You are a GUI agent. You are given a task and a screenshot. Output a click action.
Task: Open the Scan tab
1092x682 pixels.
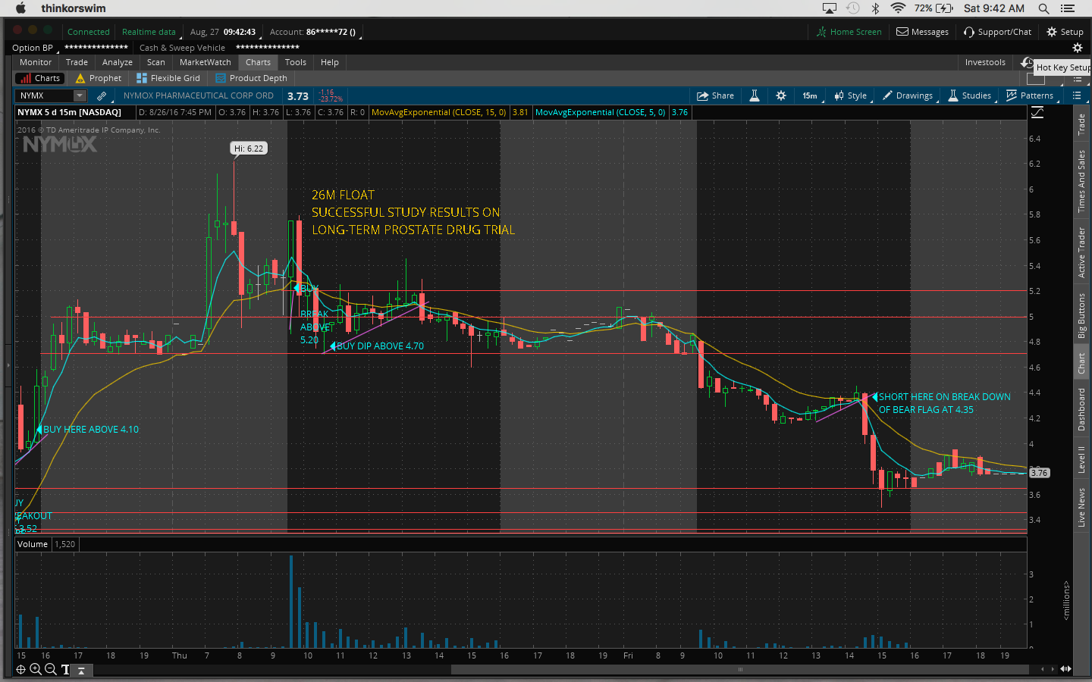tap(156, 62)
